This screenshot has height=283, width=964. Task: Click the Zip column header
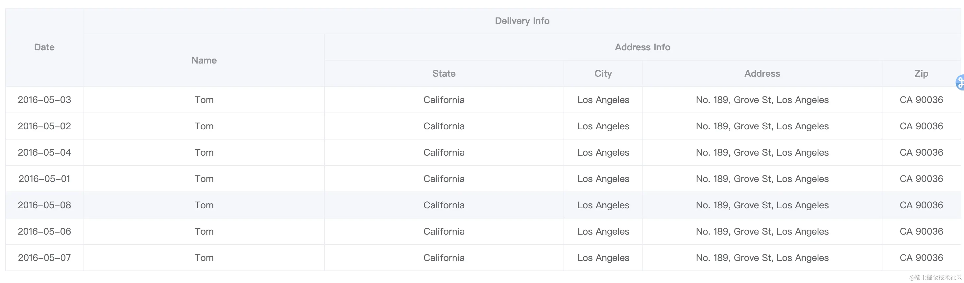point(921,73)
